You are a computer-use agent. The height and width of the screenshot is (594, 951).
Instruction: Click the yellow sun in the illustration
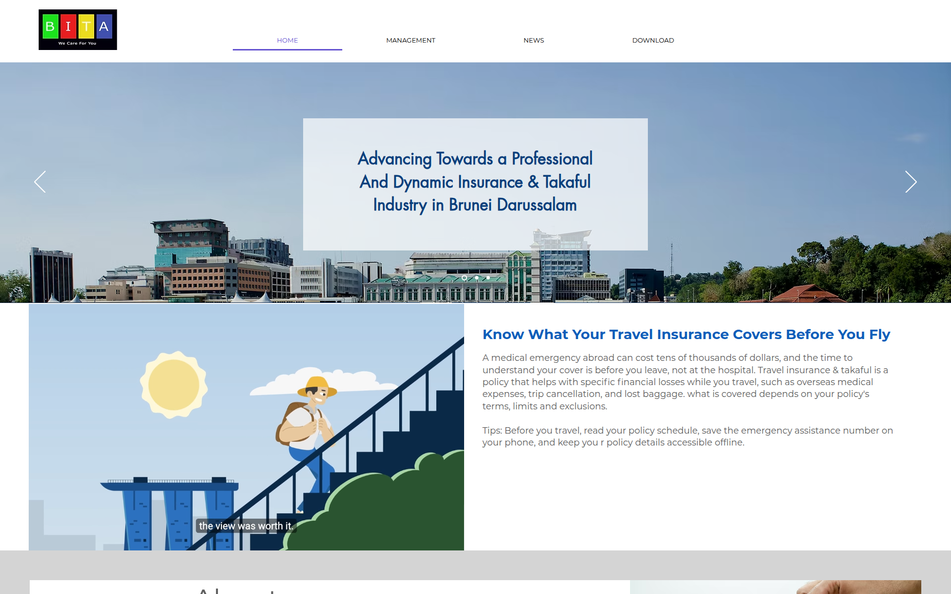(x=173, y=385)
